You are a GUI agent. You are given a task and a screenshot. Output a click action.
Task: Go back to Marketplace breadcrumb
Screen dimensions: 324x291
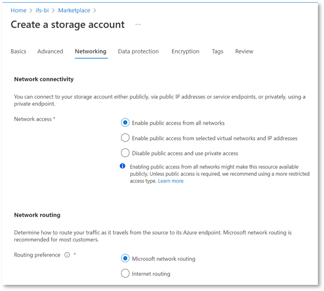[74, 11]
